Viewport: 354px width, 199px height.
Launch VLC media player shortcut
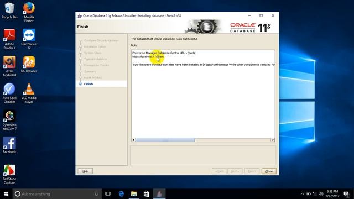coord(29,93)
